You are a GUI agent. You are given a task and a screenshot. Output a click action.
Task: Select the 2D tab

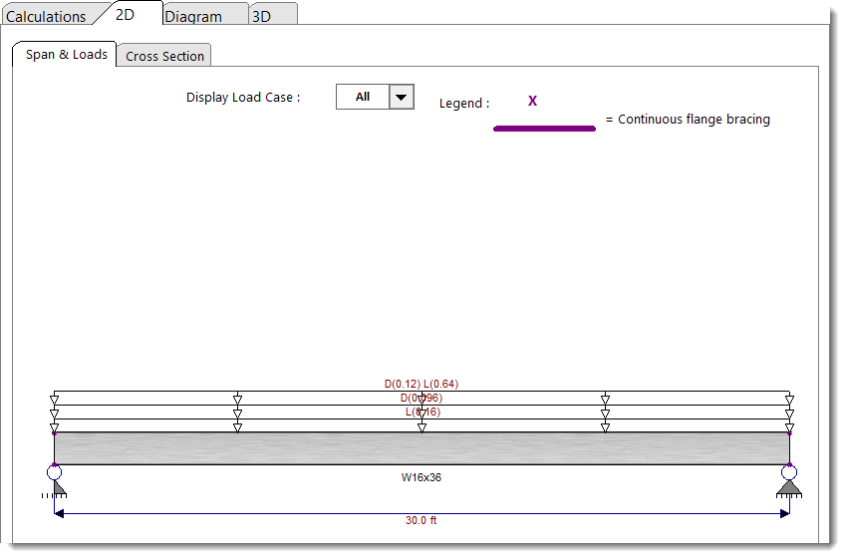(126, 15)
